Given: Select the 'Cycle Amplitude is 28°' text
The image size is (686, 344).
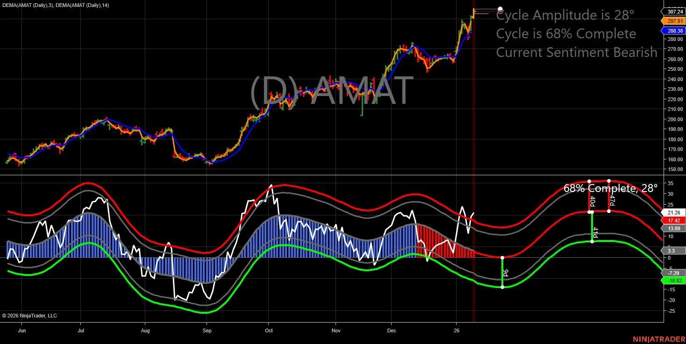Looking at the screenshot, I should tap(565, 15).
